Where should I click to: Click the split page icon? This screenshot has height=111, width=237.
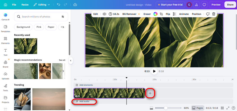point(105,14)
